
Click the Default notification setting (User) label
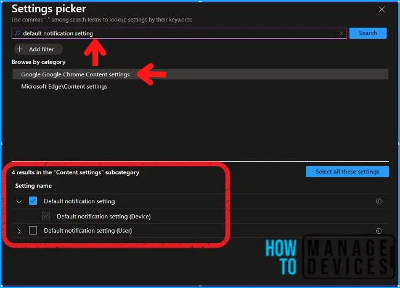[x=88, y=231]
